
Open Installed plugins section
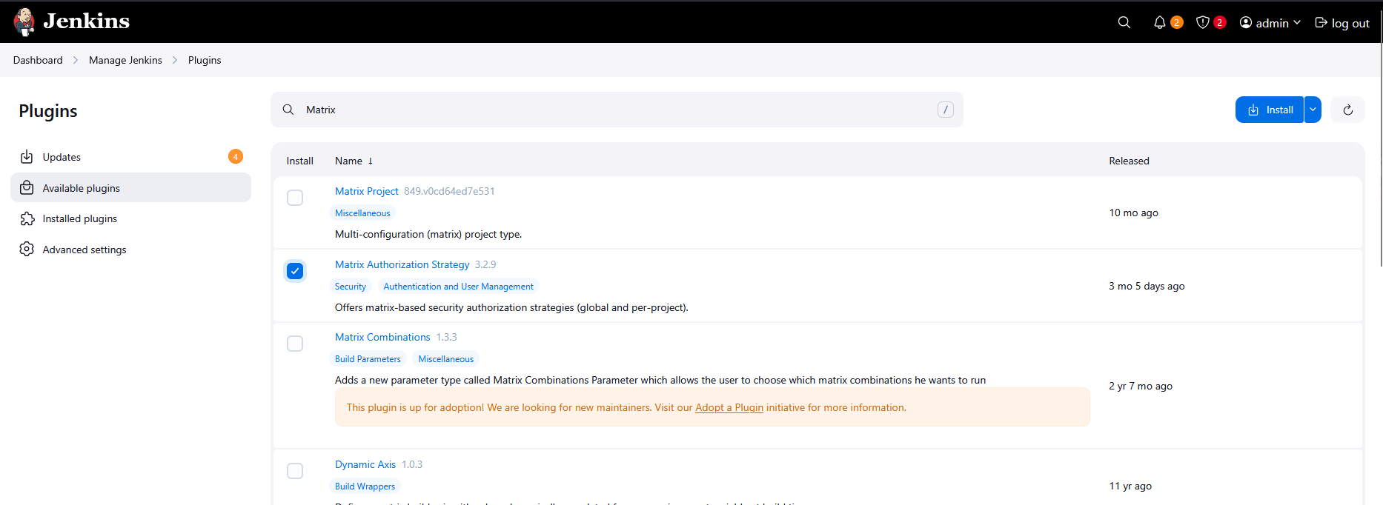[130, 218]
